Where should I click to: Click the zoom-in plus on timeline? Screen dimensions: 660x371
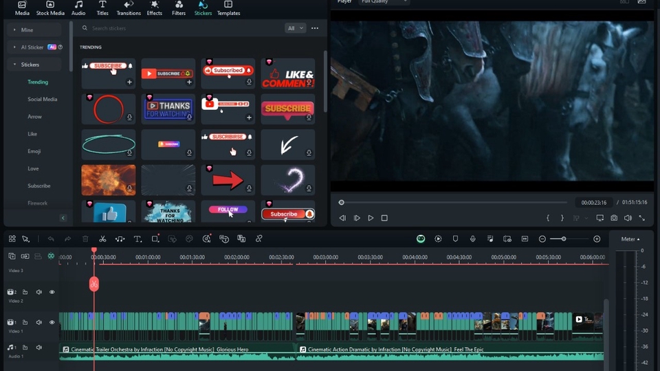[597, 239]
